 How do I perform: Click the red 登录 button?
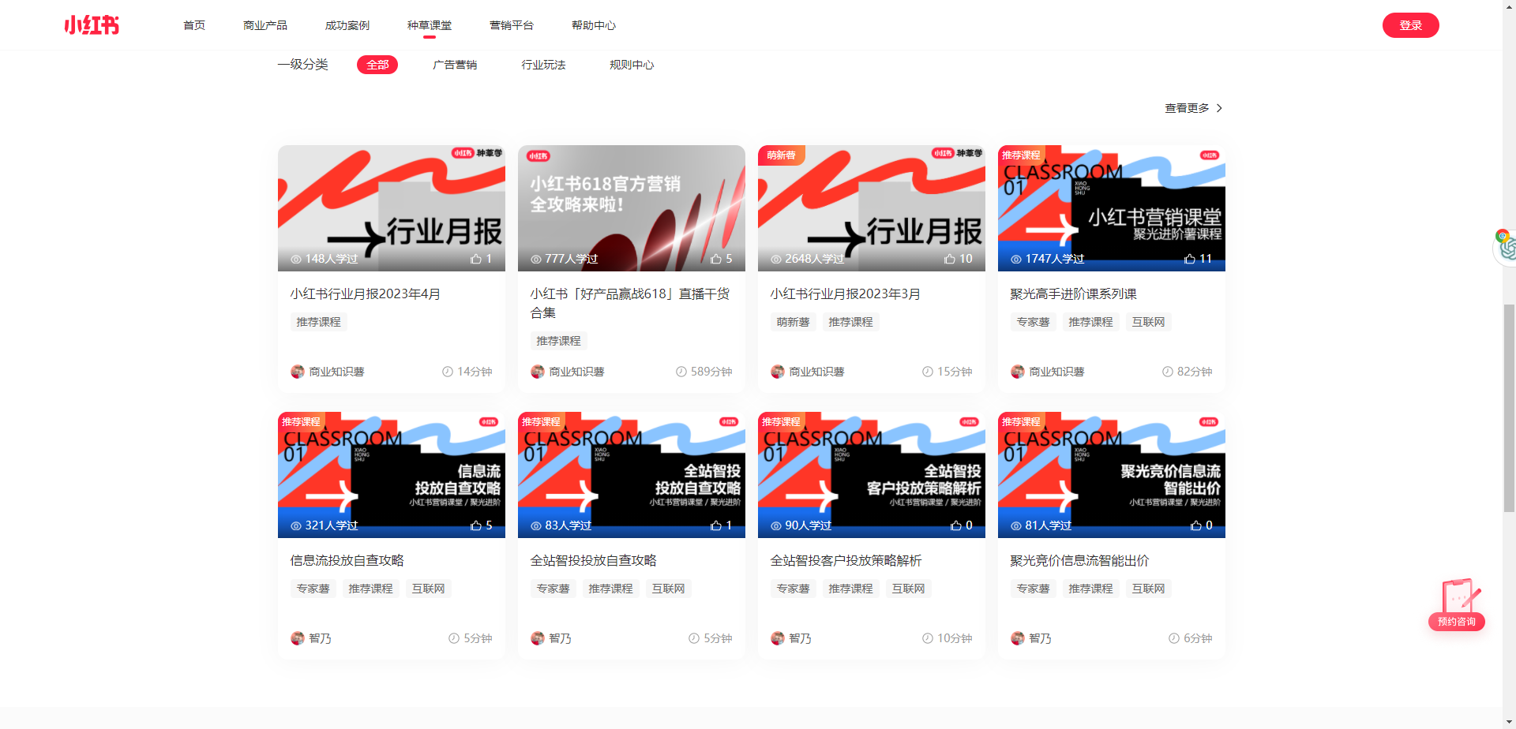(x=1410, y=25)
